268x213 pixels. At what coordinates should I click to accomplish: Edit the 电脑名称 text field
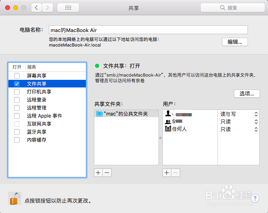point(148,30)
